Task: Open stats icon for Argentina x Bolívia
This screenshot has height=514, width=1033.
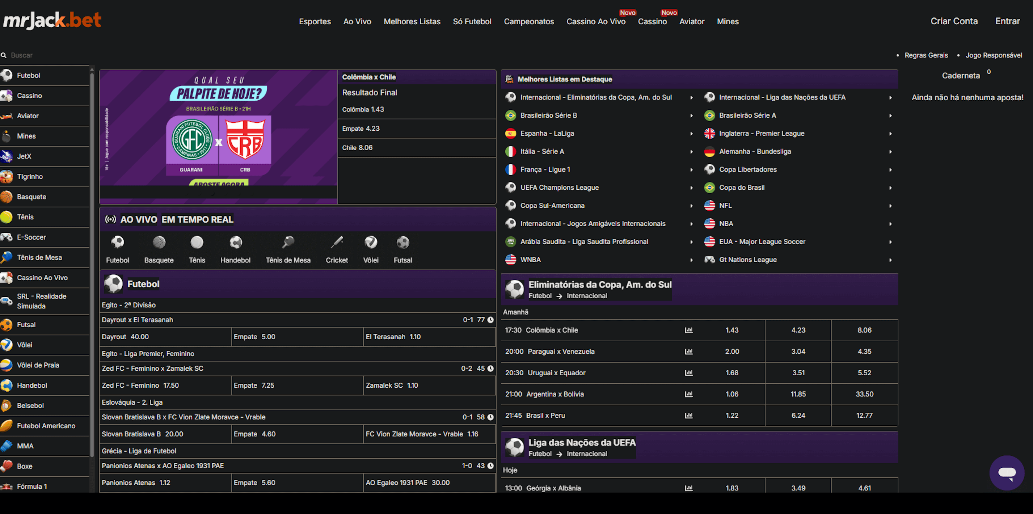Action: click(x=688, y=394)
